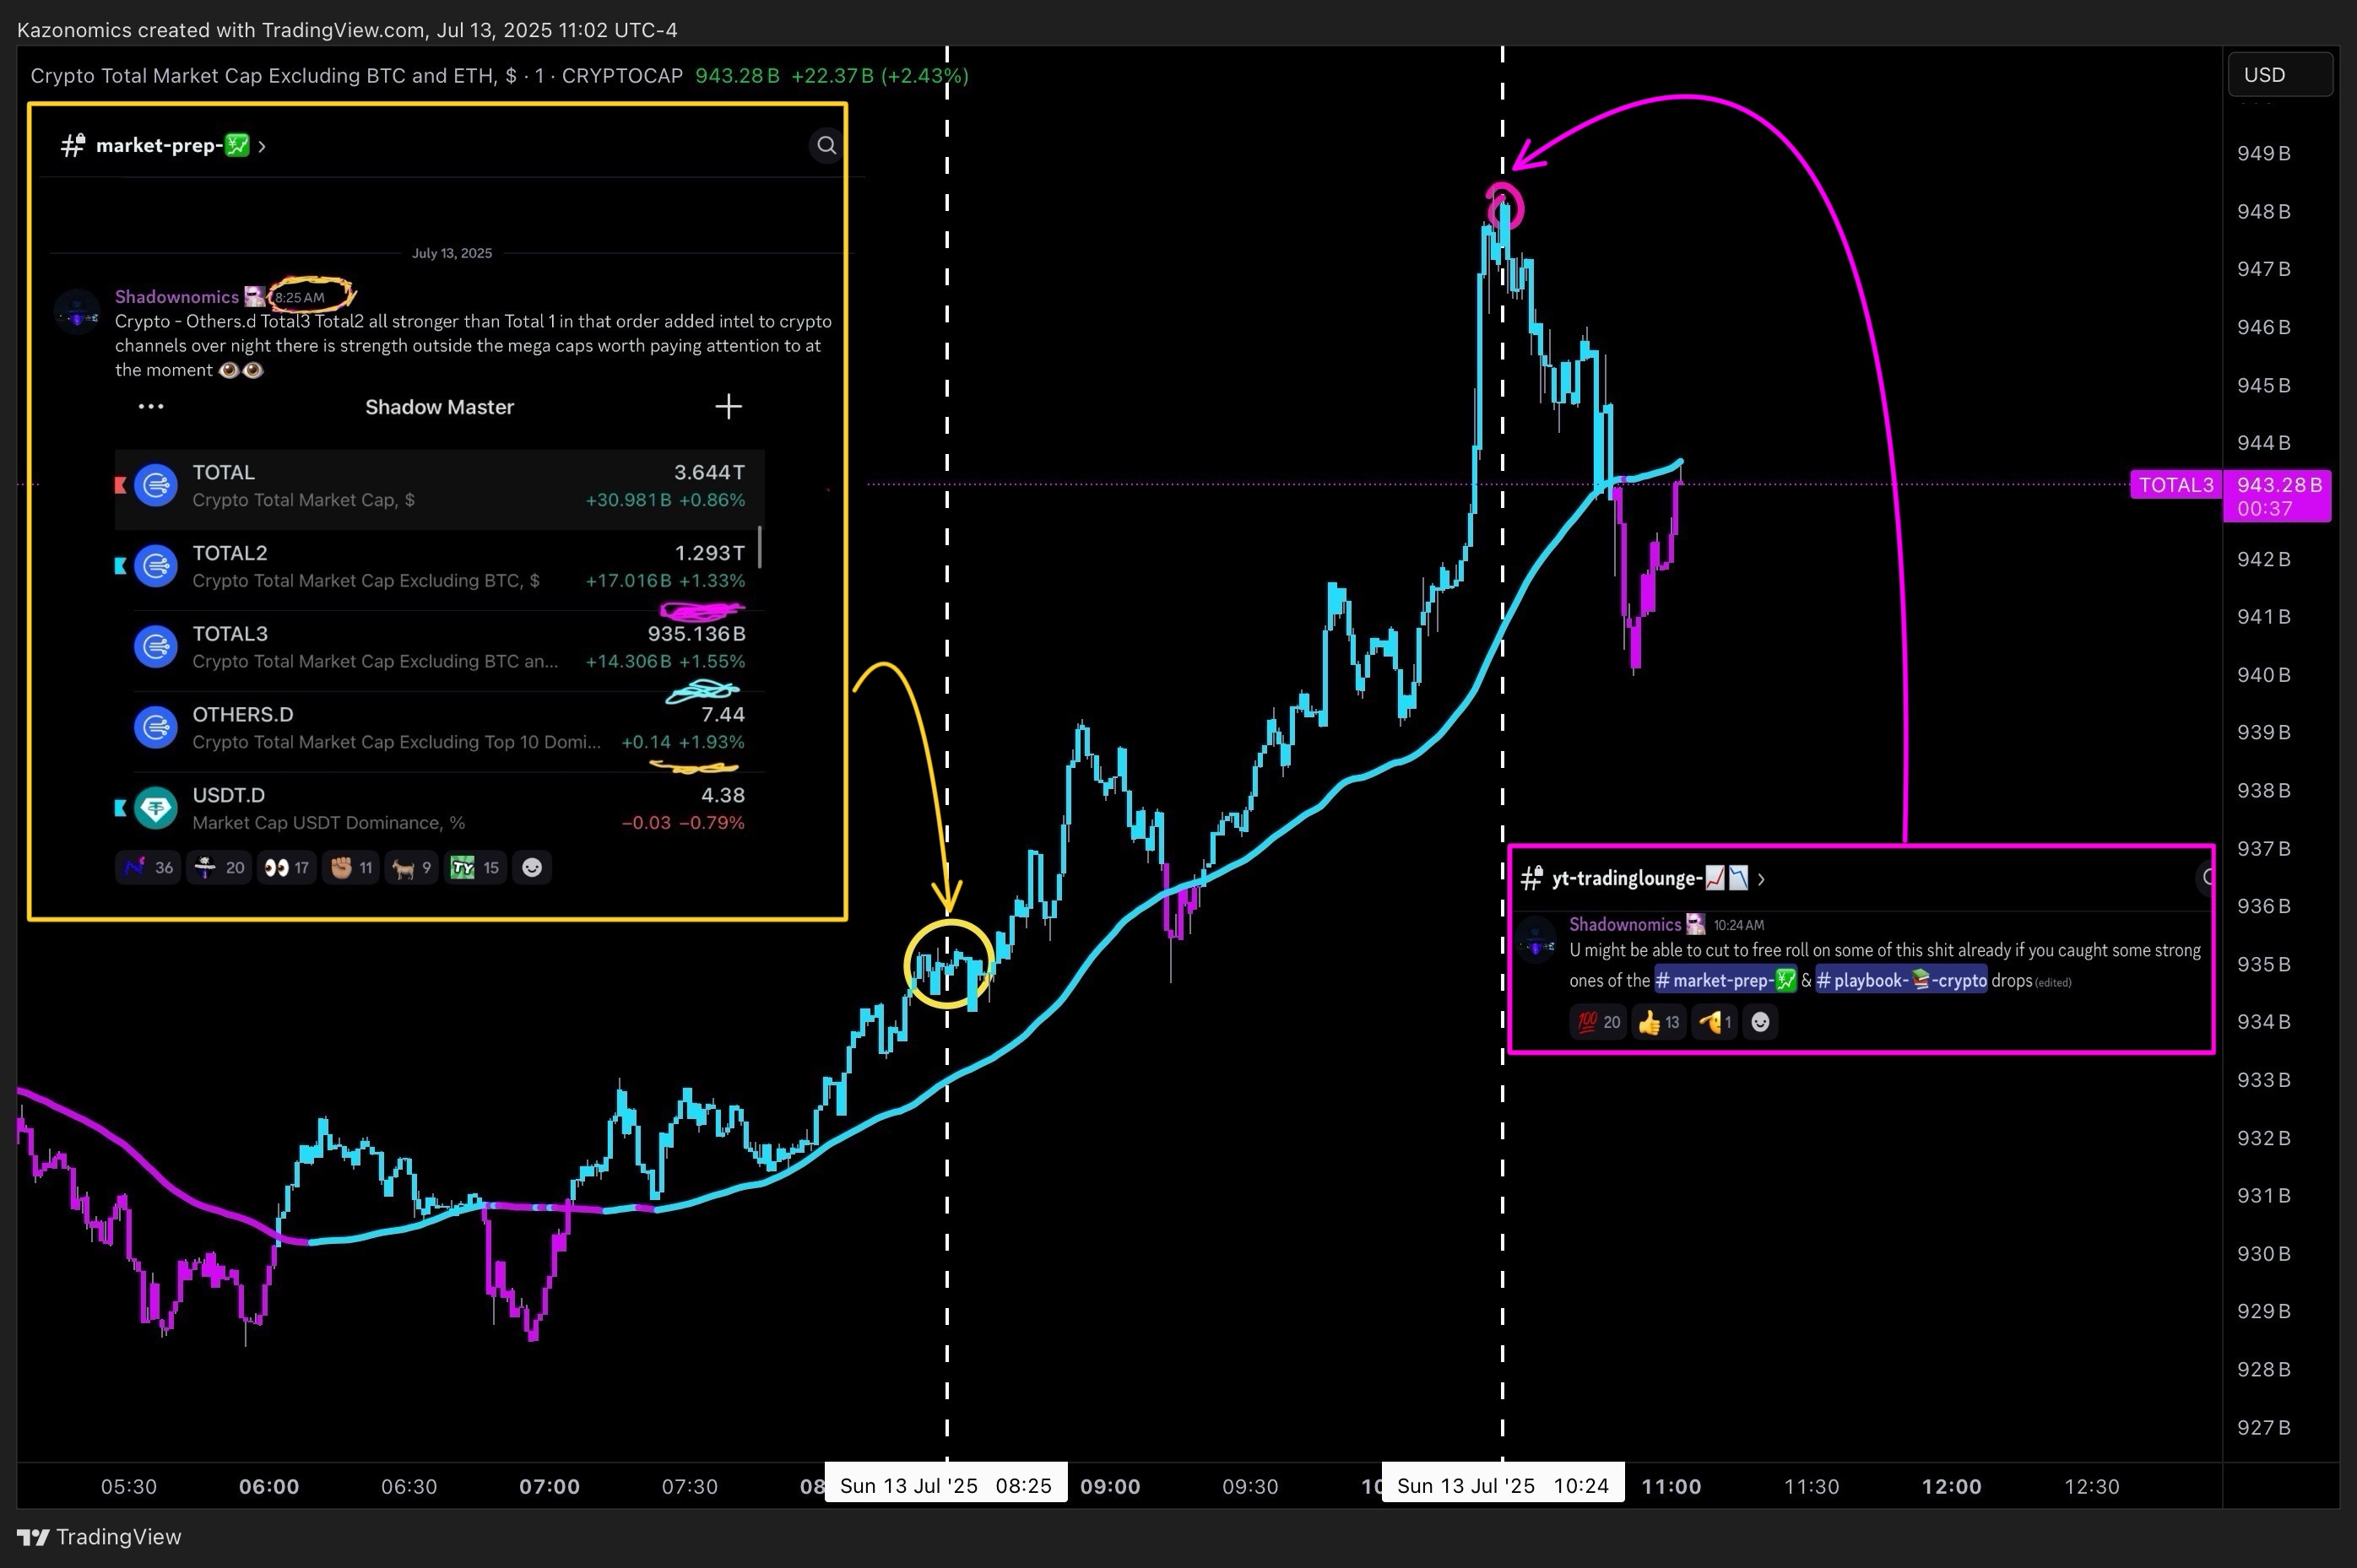Click the July 13, 2025 date divider
The width and height of the screenshot is (2357, 1568).
(x=452, y=253)
